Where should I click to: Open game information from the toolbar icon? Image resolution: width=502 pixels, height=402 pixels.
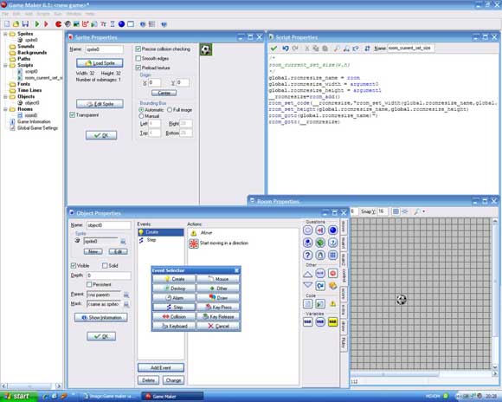click(x=143, y=24)
